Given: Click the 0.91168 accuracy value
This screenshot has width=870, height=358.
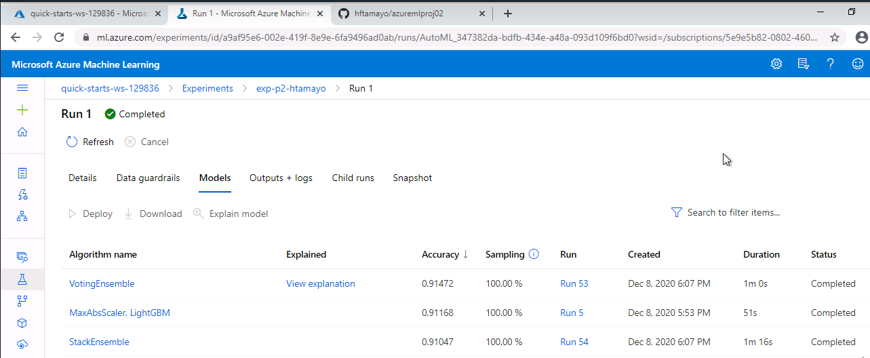Looking at the screenshot, I should click(x=437, y=313).
